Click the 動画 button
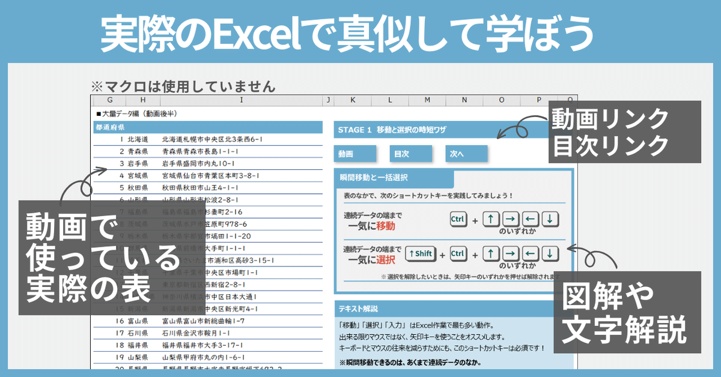The image size is (721, 377). tap(356, 154)
